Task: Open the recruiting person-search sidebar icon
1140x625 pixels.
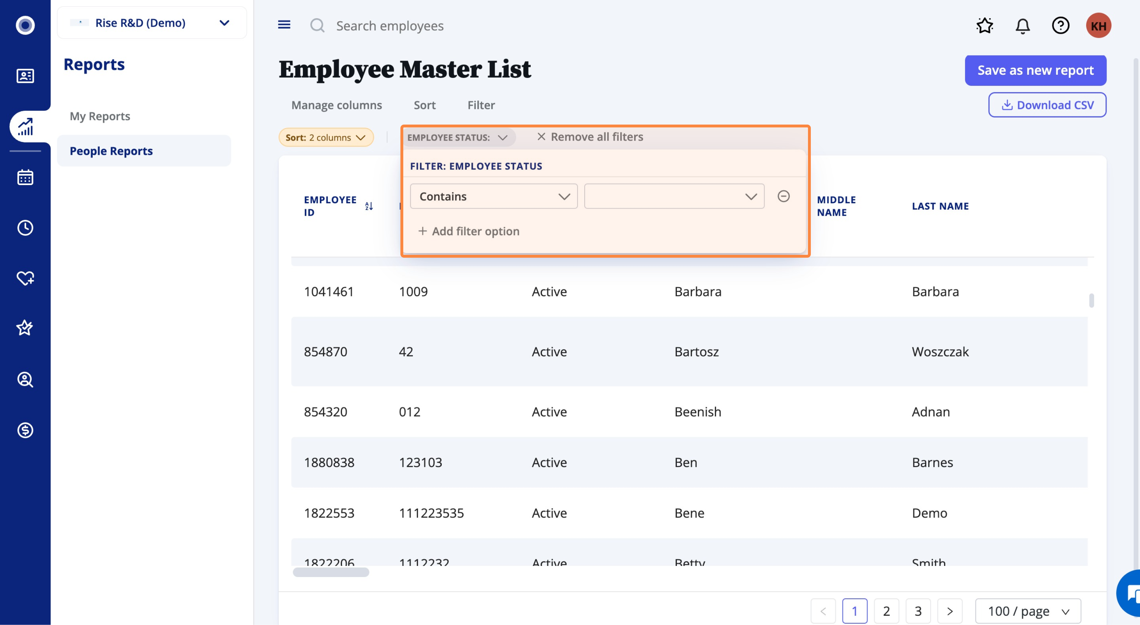Action: [x=25, y=379]
